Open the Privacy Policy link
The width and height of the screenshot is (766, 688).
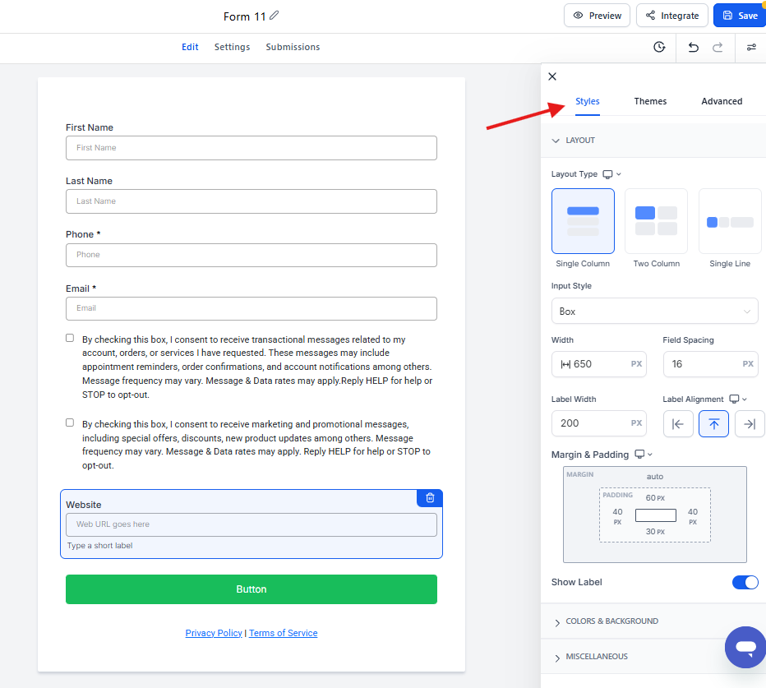(214, 633)
